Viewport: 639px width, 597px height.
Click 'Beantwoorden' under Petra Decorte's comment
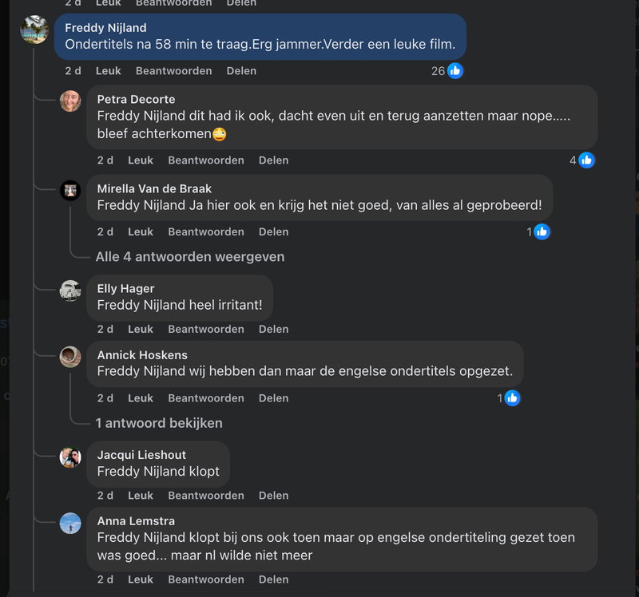(x=206, y=160)
